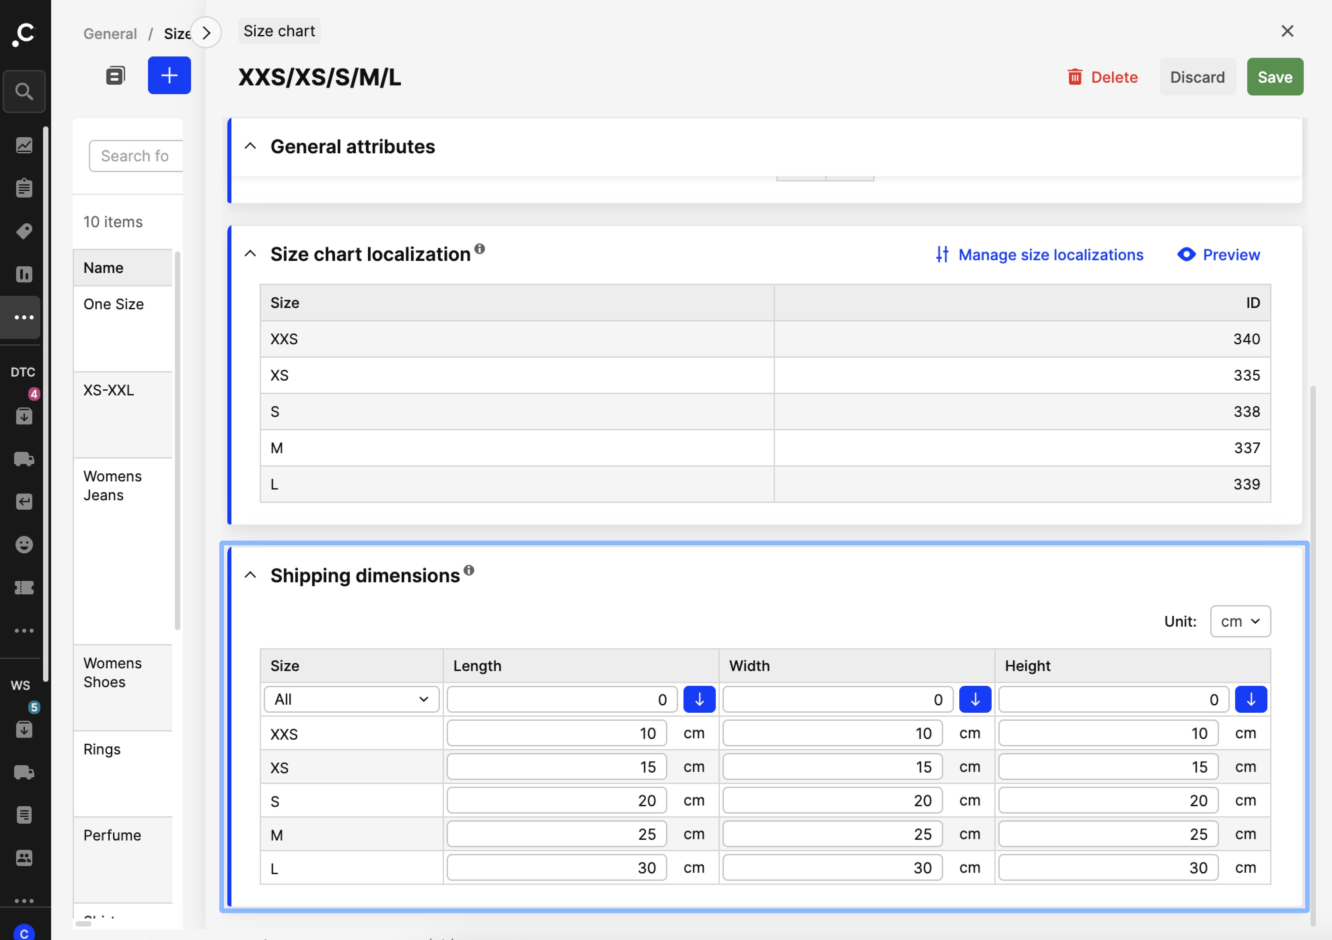Screen dimensions: 1332x940
Task: Open the ticket voucher icon in the sidebar
Action: click(24, 587)
